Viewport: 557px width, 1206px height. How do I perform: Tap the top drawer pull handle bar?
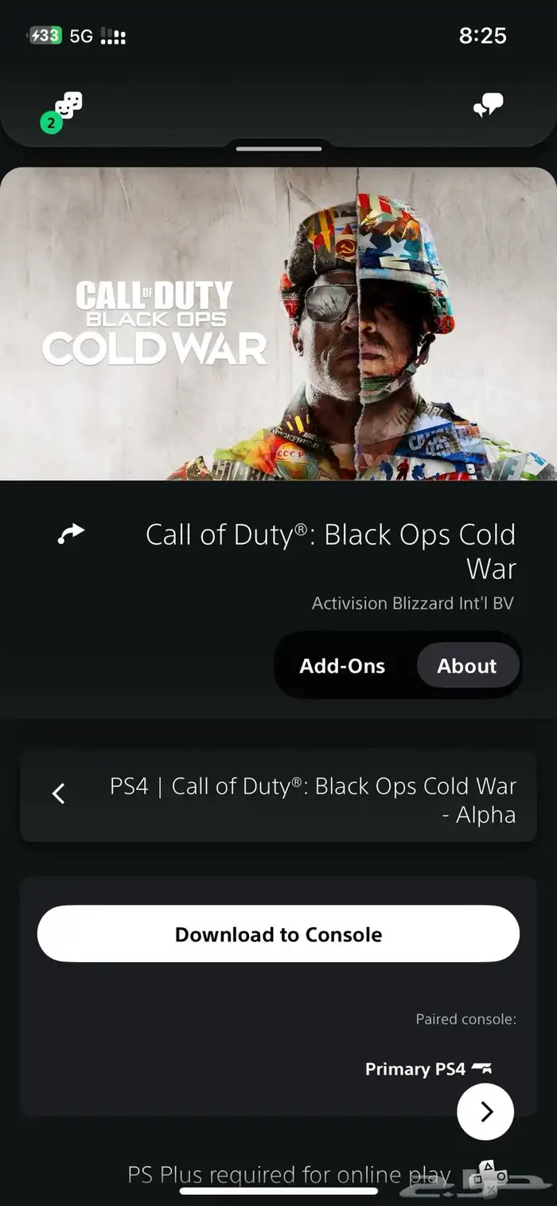278,148
